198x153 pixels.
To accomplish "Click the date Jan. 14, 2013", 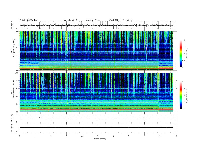I will (70, 20).
